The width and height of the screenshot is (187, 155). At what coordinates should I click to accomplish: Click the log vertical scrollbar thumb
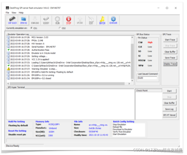pyautogui.click(x=132, y=61)
